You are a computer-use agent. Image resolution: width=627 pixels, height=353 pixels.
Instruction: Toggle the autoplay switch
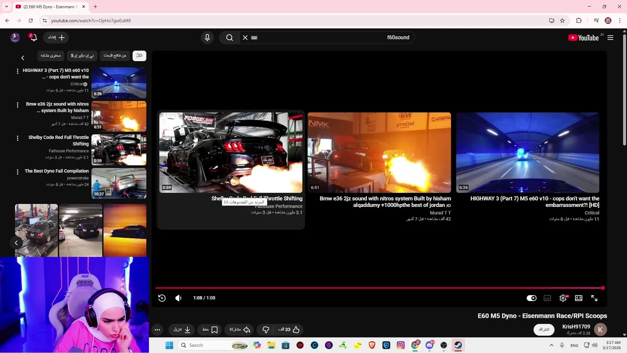[531, 298]
